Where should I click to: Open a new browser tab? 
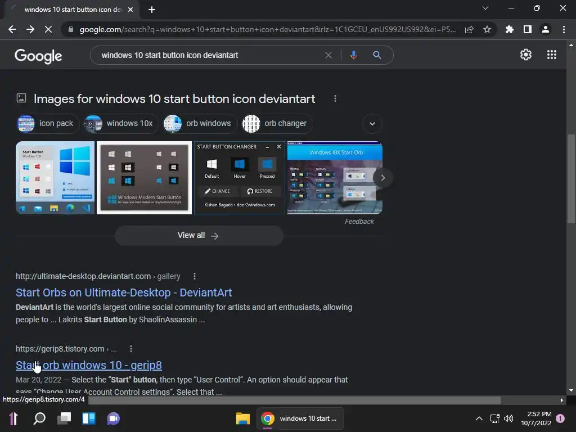coord(152,10)
